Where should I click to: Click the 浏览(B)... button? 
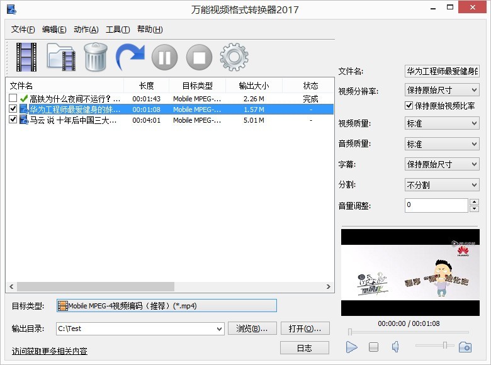click(252, 328)
